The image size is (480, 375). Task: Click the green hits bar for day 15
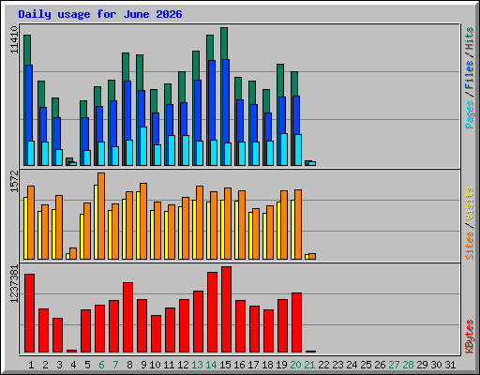click(x=224, y=43)
